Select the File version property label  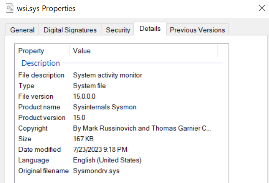35,96
